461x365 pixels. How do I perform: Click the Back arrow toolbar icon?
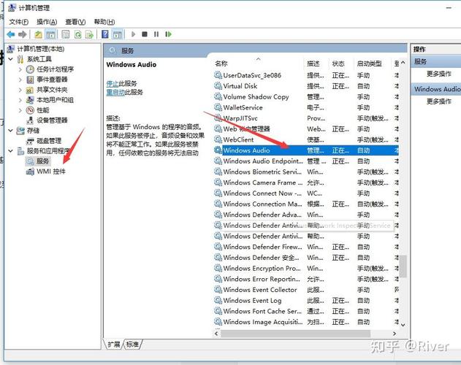pyautogui.click(x=10, y=34)
